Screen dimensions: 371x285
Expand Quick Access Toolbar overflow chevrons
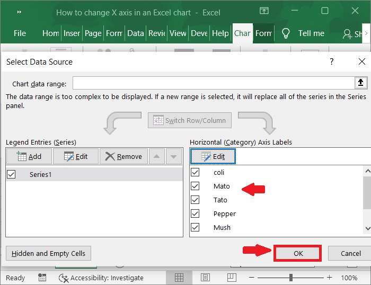19,12
